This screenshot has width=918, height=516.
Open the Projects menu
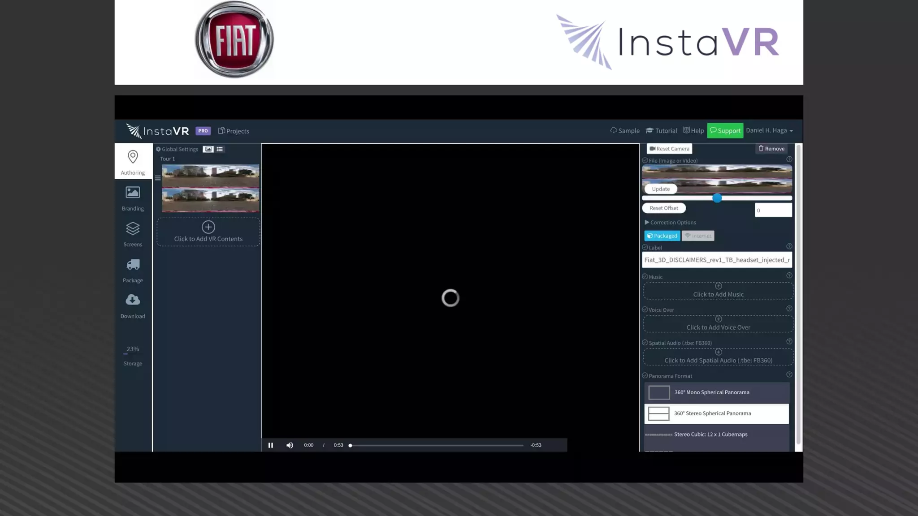[234, 131]
